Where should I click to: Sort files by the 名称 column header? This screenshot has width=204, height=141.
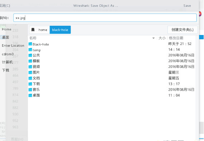[x=33, y=38]
